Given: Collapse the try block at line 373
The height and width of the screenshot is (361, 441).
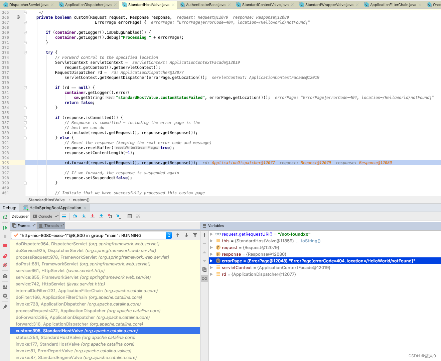Looking at the screenshot, I should (25, 52).
